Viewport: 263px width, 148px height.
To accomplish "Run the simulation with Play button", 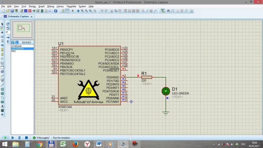I will tap(5, 138).
